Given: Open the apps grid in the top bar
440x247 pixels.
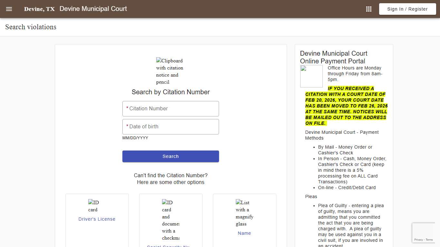Looking at the screenshot, I should click(368, 9).
